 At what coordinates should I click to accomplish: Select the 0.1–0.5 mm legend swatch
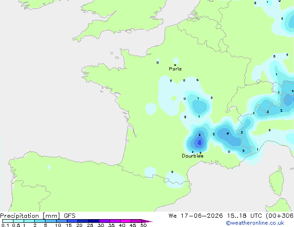[x=8, y=221]
